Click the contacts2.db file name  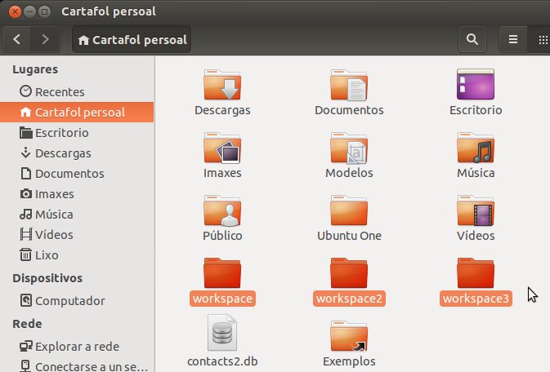tap(222, 361)
